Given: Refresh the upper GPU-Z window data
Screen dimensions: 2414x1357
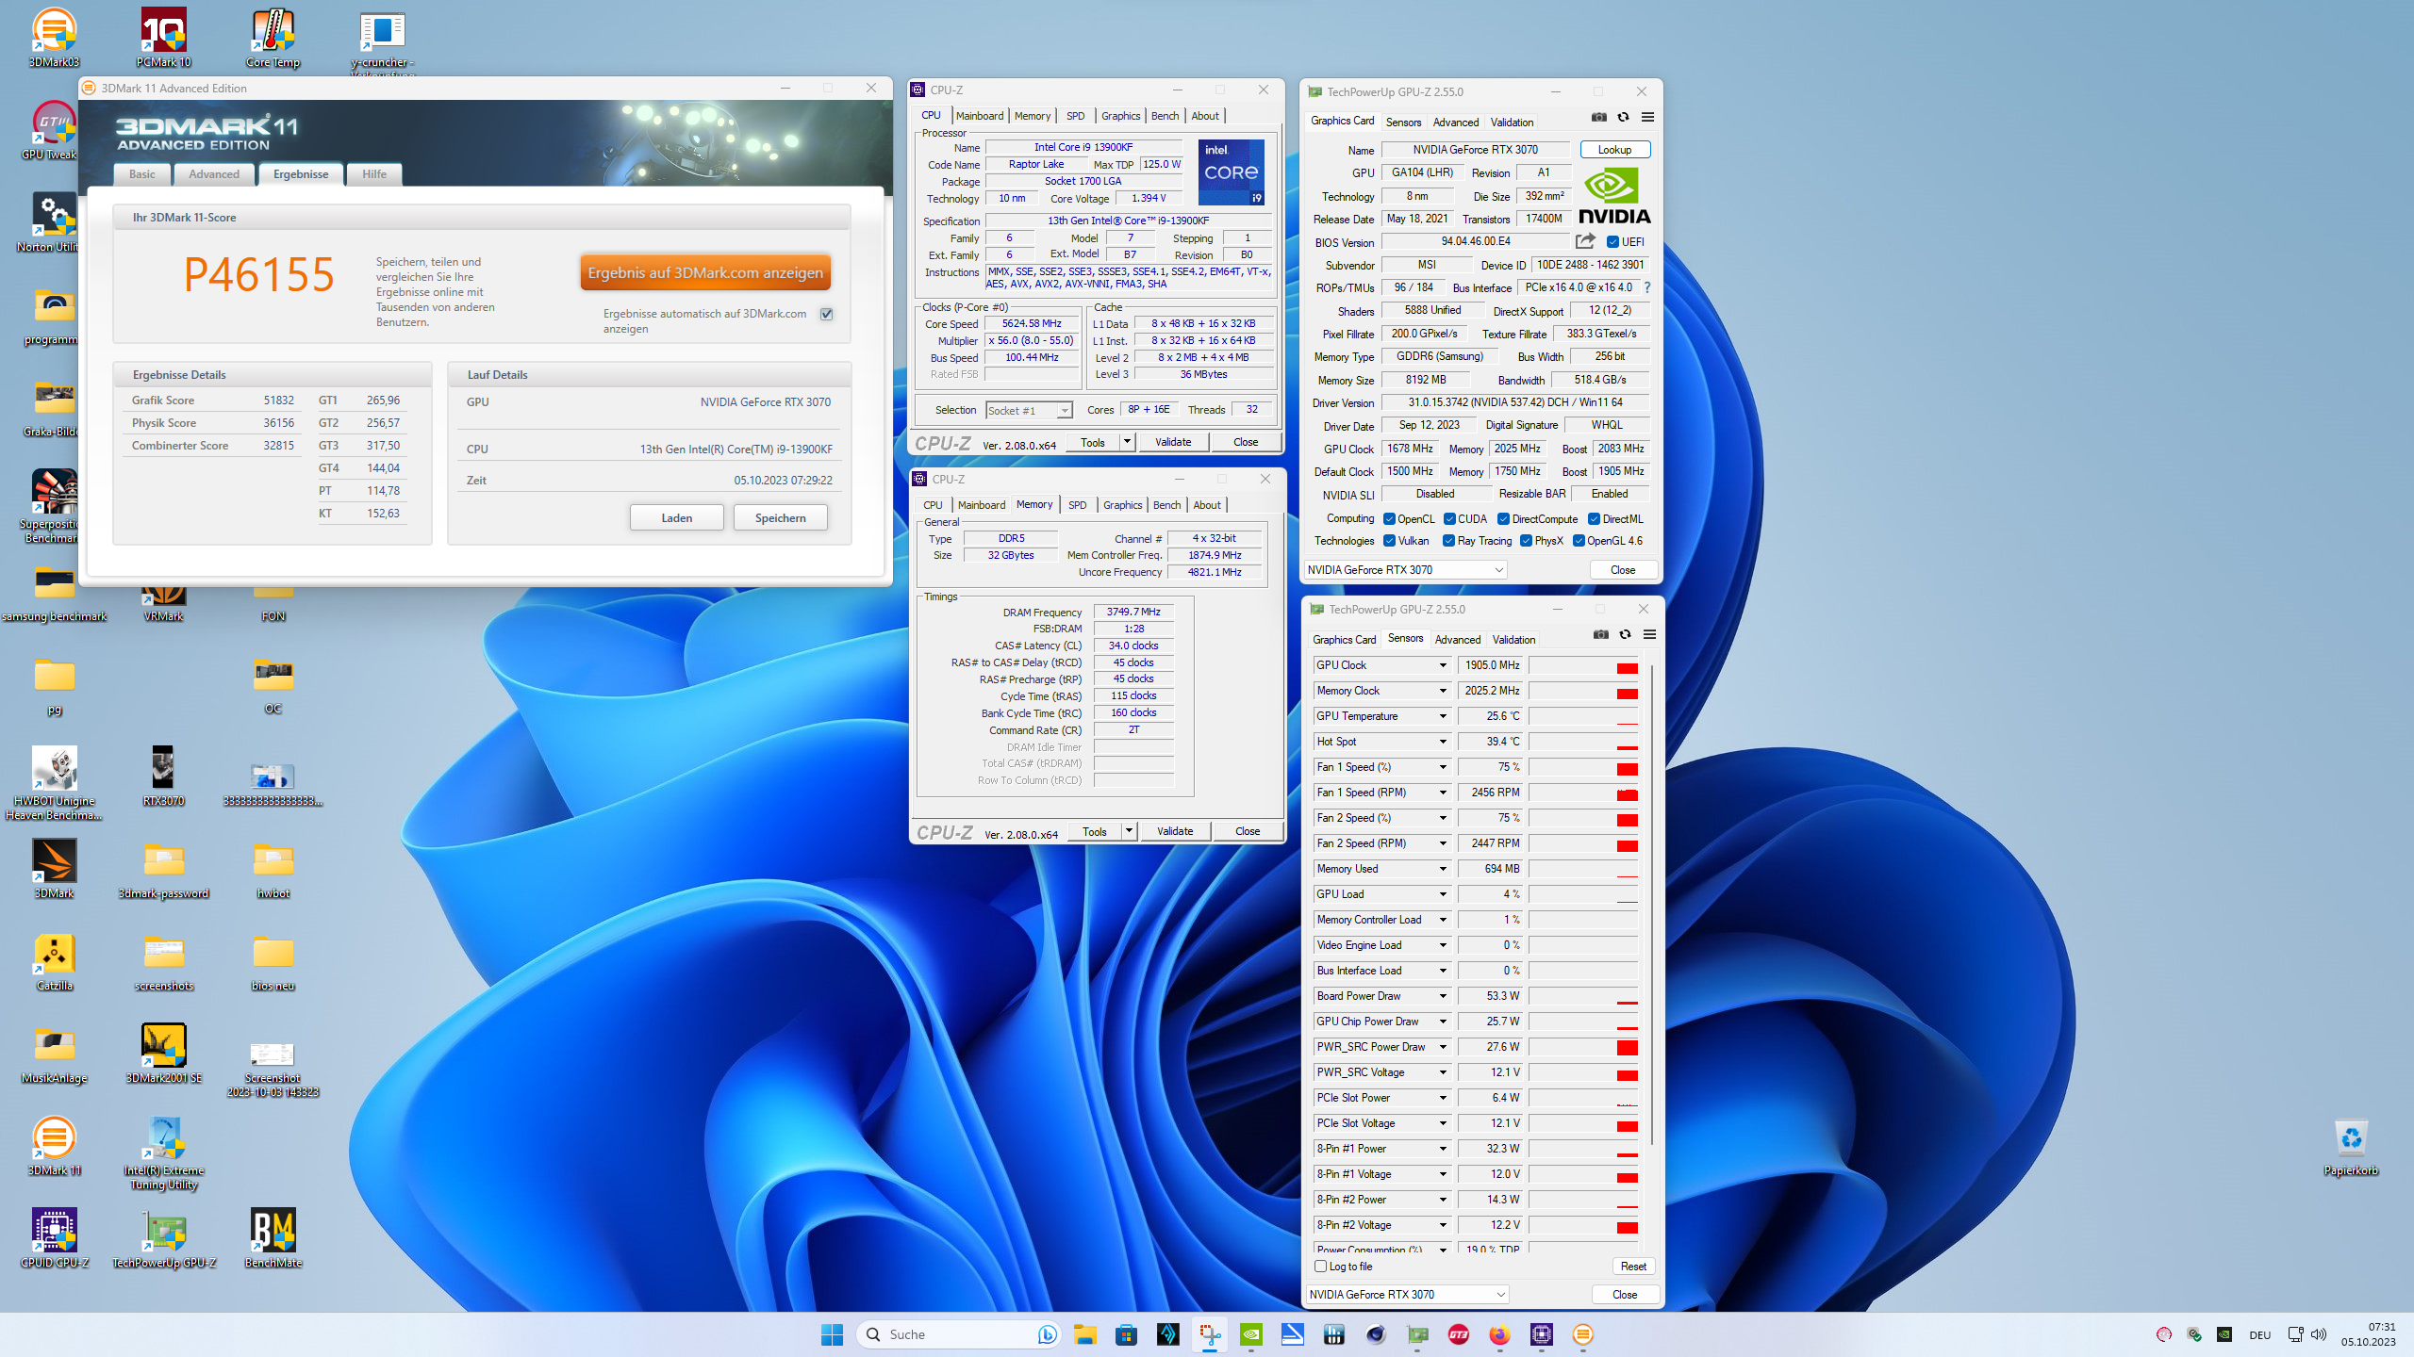Looking at the screenshot, I should tap(1623, 117).
